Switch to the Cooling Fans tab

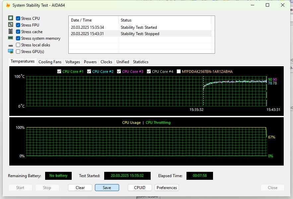tap(50, 62)
